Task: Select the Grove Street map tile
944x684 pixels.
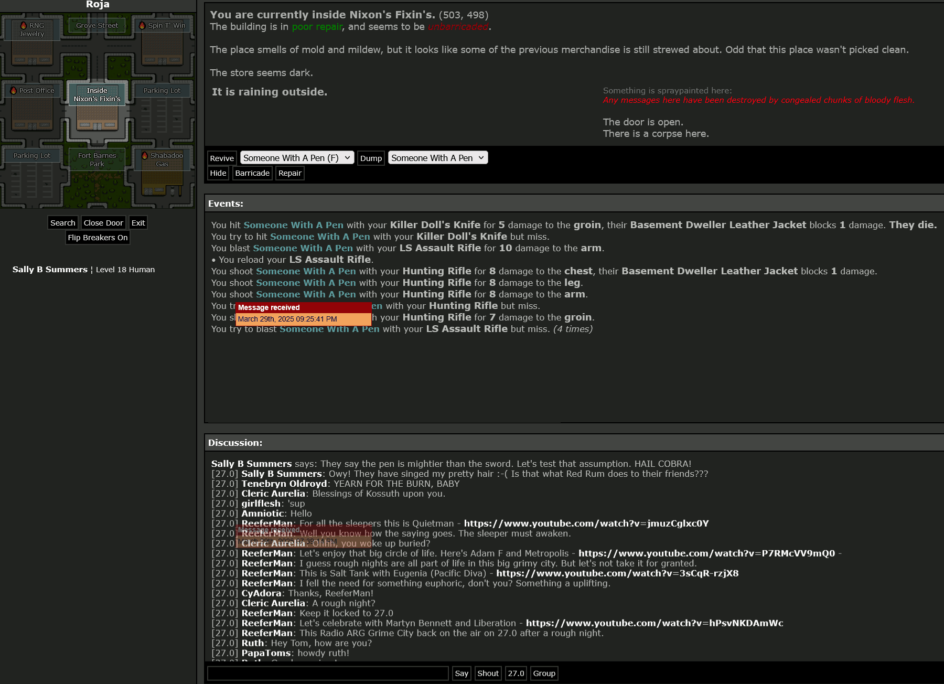Action: coord(97,25)
